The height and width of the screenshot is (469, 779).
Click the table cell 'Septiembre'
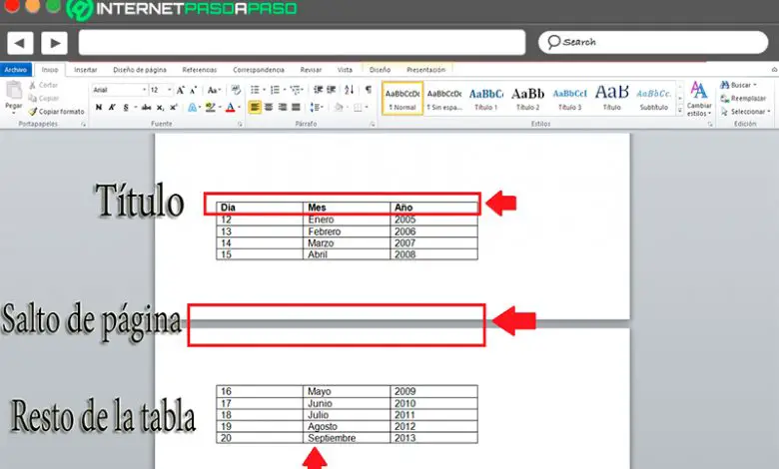point(347,438)
